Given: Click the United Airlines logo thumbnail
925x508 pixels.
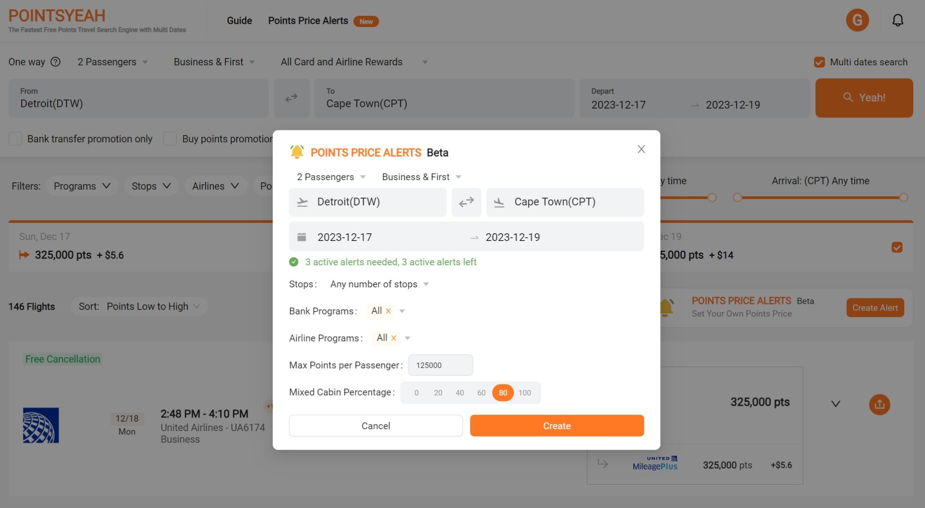Looking at the screenshot, I should [40, 425].
